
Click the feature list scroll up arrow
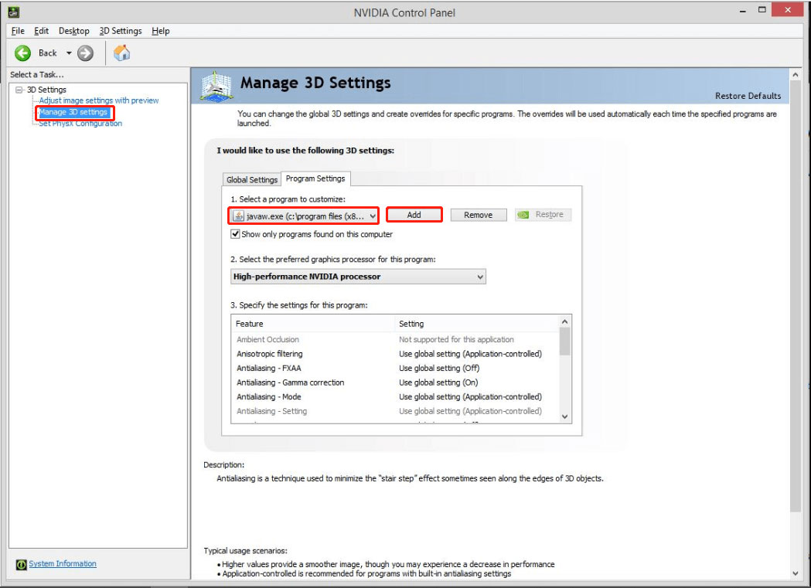point(565,321)
